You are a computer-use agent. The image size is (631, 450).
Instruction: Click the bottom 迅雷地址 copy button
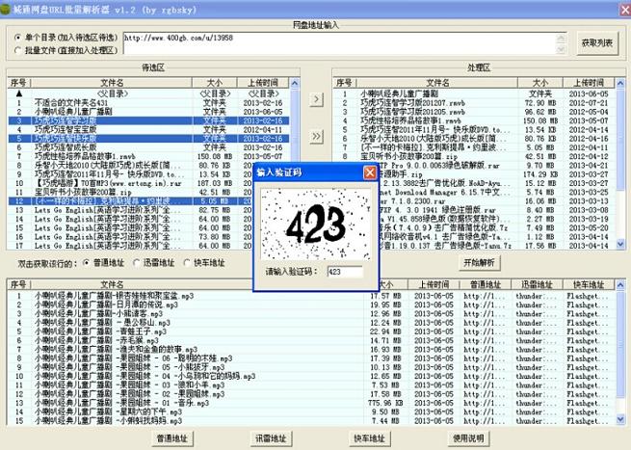tap(272, 438)
